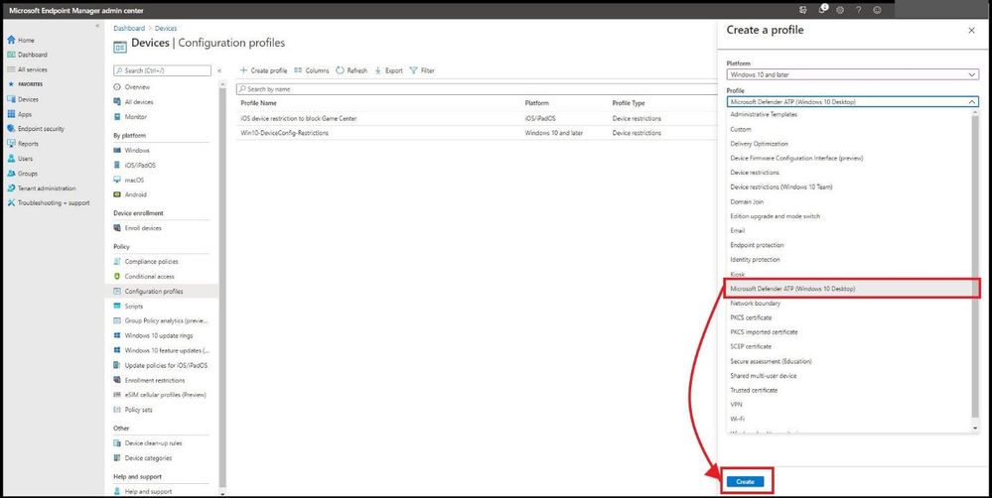Image resolution: width=992 pixels, height=498 pixels.
Task: Open iOS device restriction to block Game Center
Action: 299,118
